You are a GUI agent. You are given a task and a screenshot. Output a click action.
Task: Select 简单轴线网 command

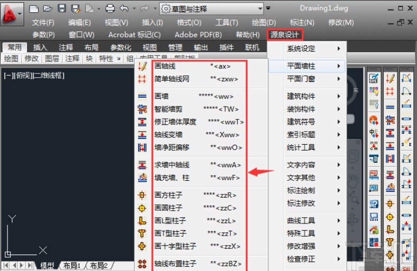[x=200, y=79]
